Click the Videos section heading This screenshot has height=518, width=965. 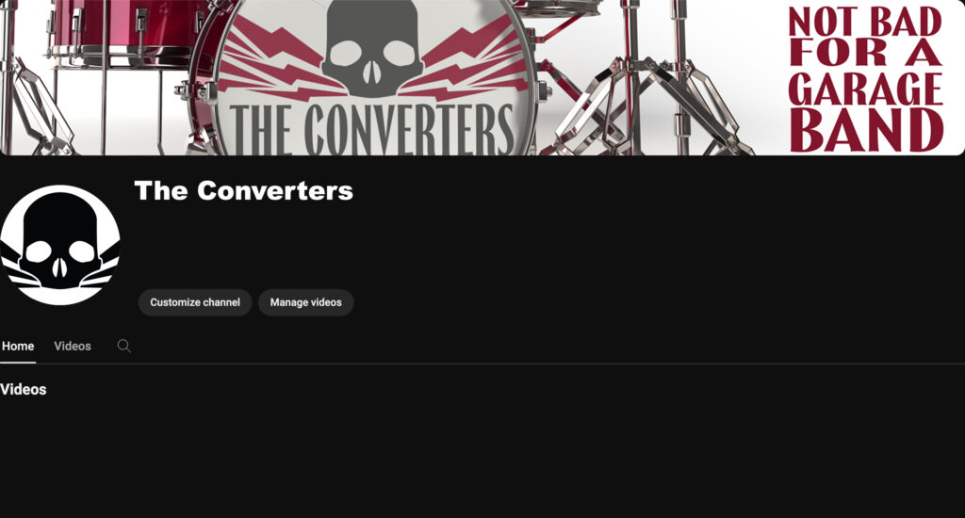pyautogui.click(x=24, y=389)
